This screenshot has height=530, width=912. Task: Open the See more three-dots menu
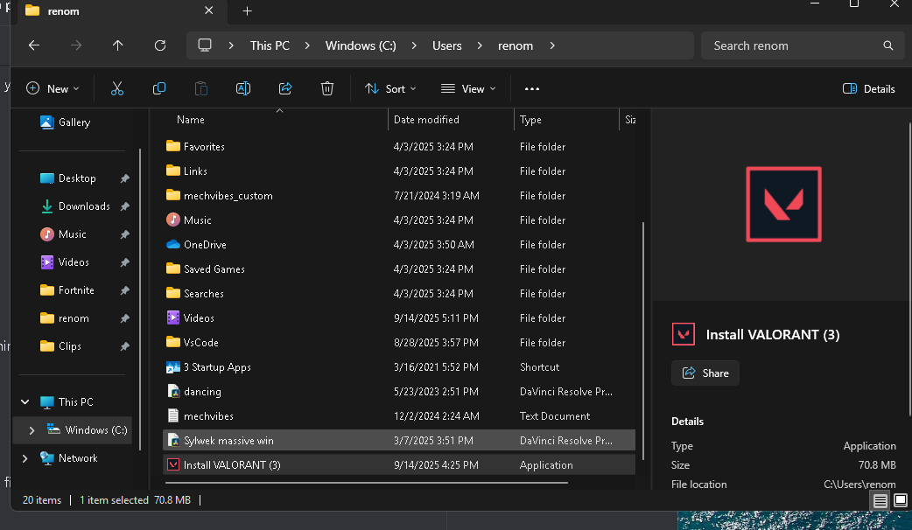[531, 89]
